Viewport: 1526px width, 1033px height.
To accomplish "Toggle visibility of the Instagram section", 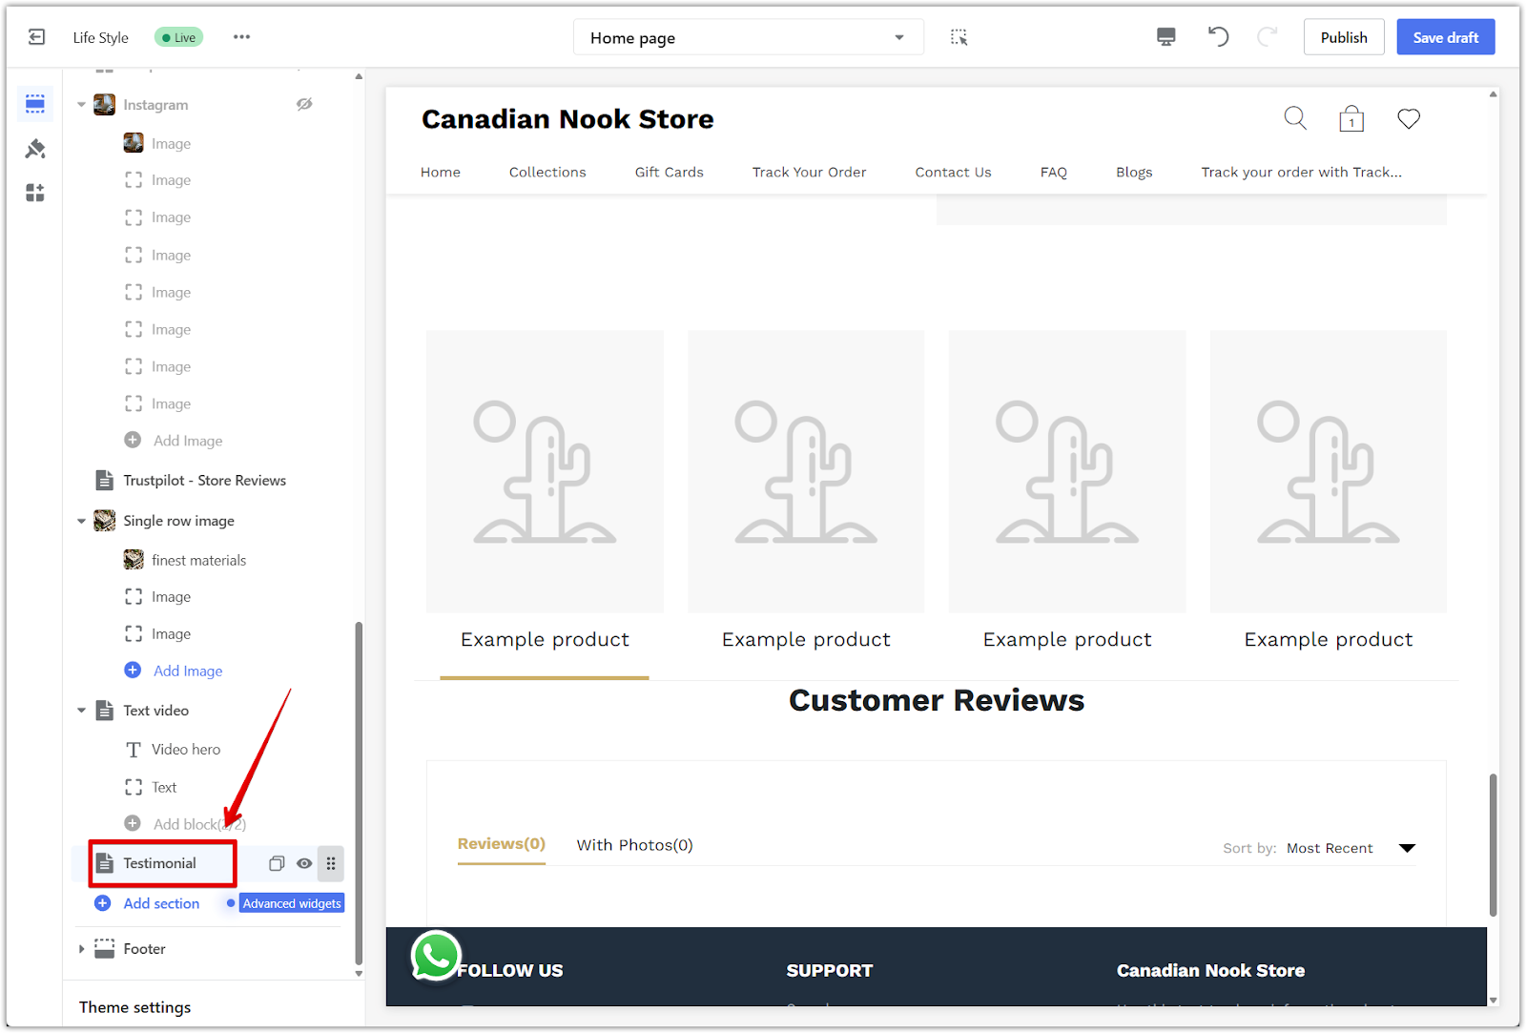I will point(304,104).
